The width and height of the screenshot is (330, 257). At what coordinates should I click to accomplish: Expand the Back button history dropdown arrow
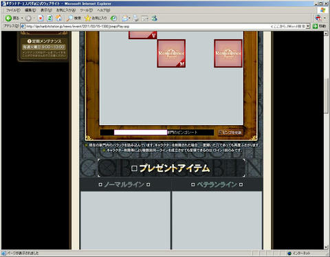pos(22,19)
